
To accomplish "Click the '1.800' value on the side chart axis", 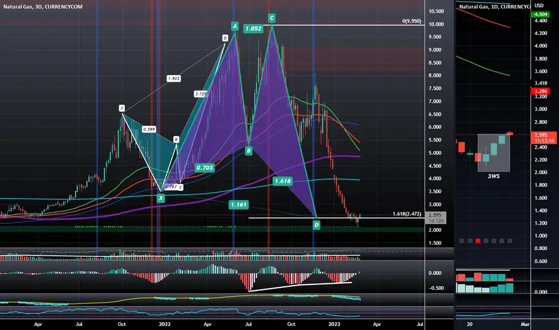I will tap(541, 185).
